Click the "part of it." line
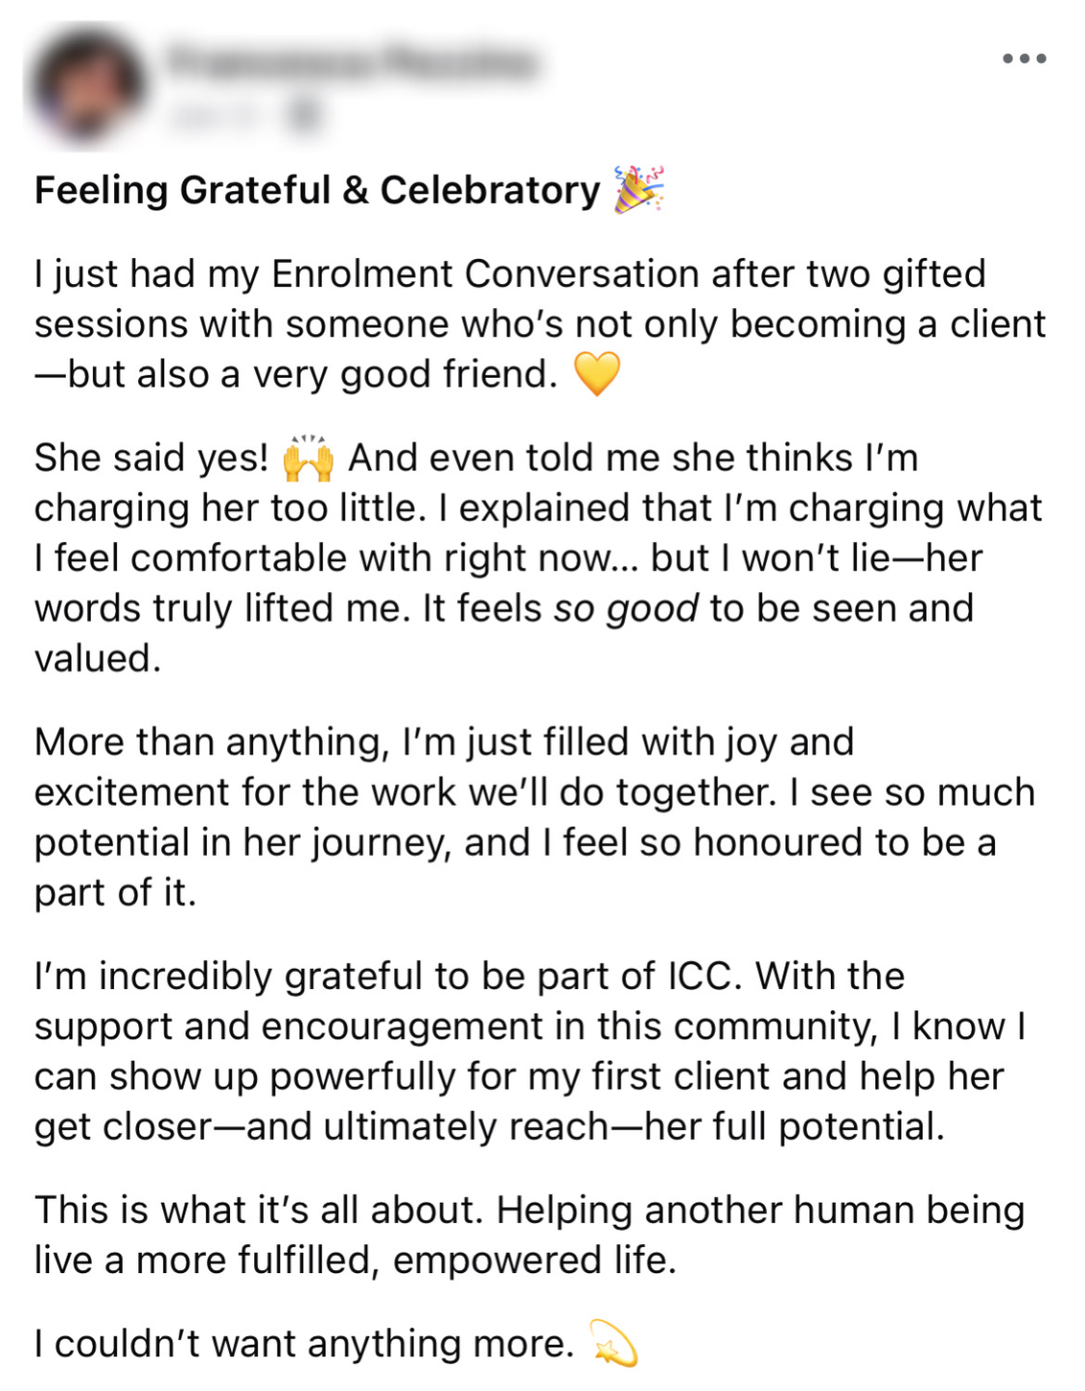 pyautogui.click(x=115, y=893)
